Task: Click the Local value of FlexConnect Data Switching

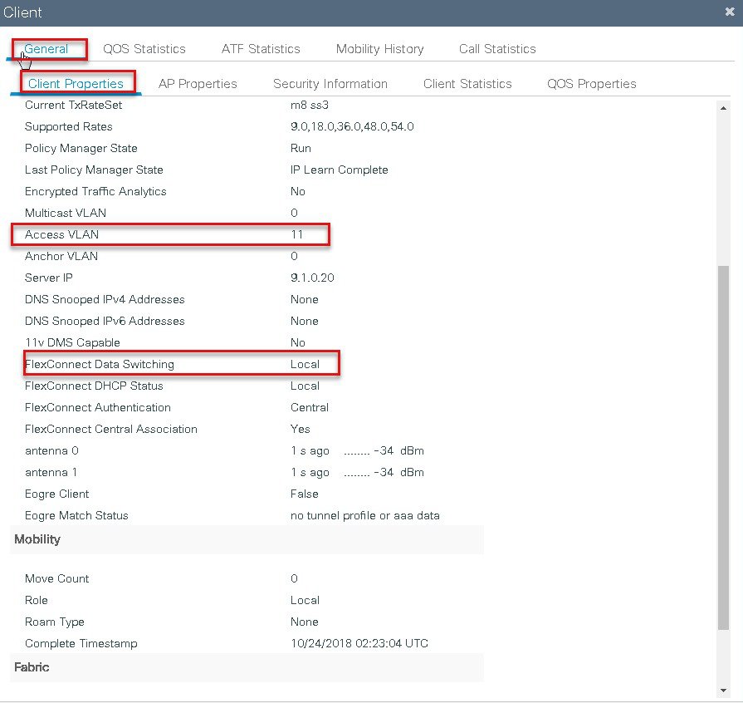Action: pyautogui.click(x=305, y=364)
